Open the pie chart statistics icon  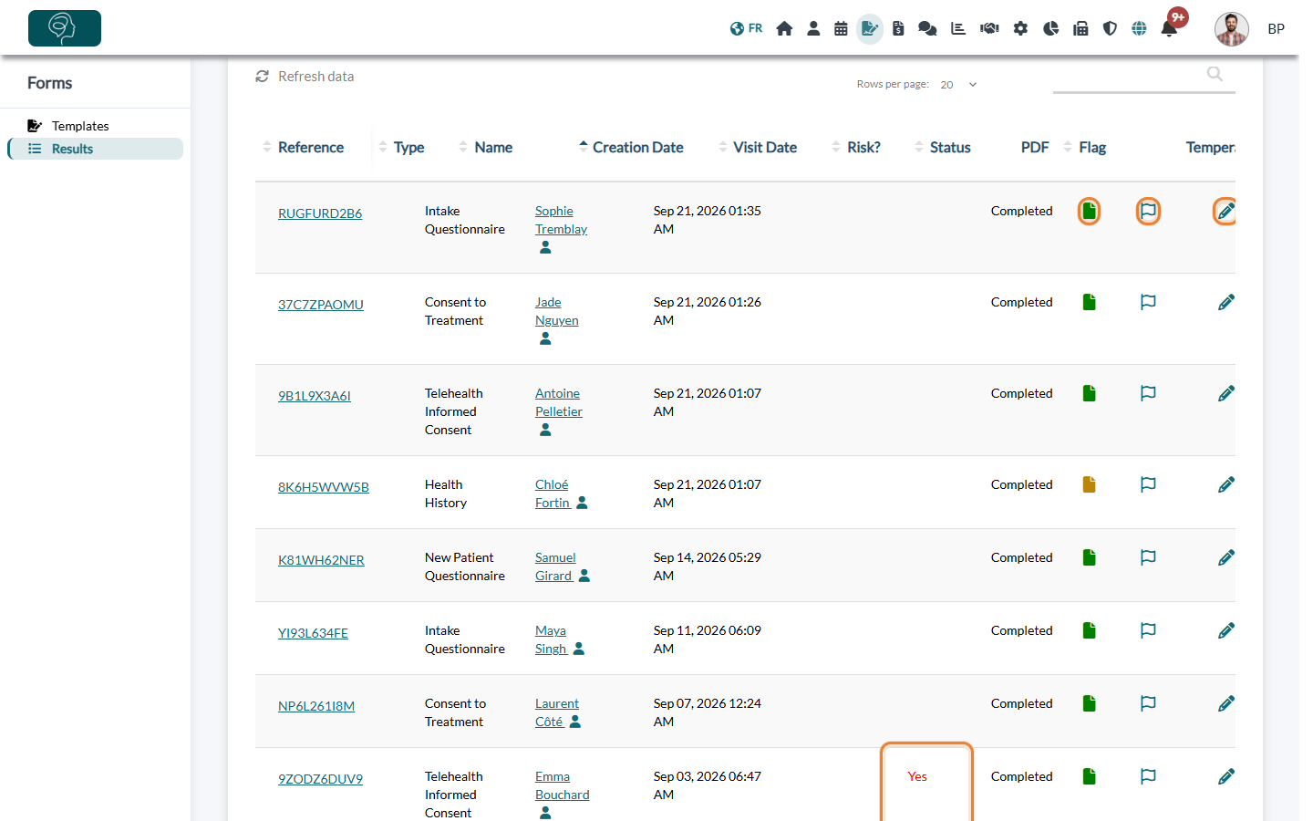pyautogui.click(x=1050, y=28)
